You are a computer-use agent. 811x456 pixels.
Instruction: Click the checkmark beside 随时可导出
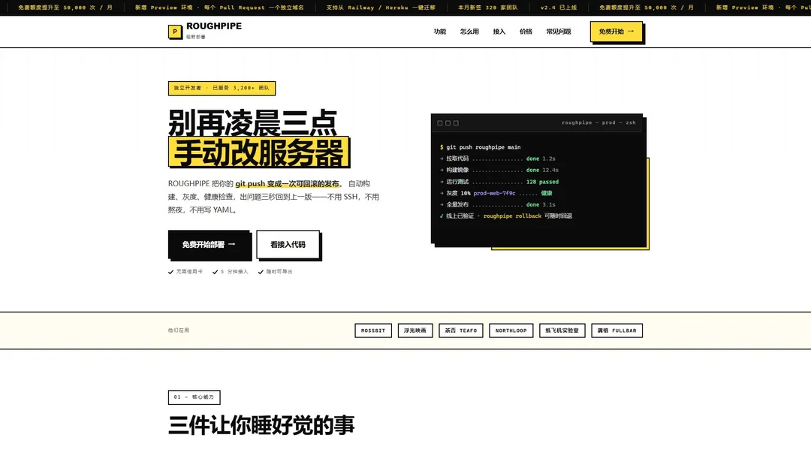point(261,272)
